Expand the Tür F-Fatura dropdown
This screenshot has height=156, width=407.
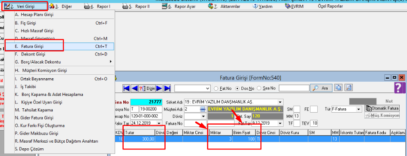tap(359, 109)
